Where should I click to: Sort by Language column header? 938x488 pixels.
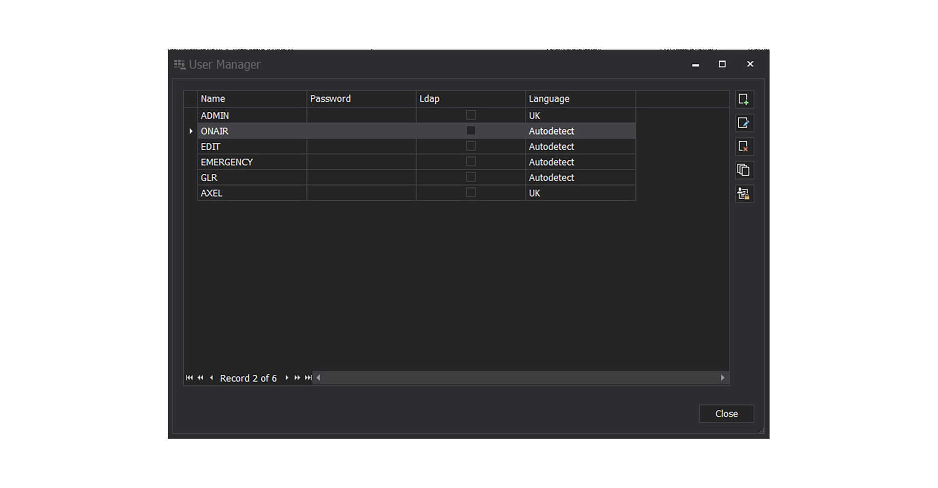coord(580,99)
